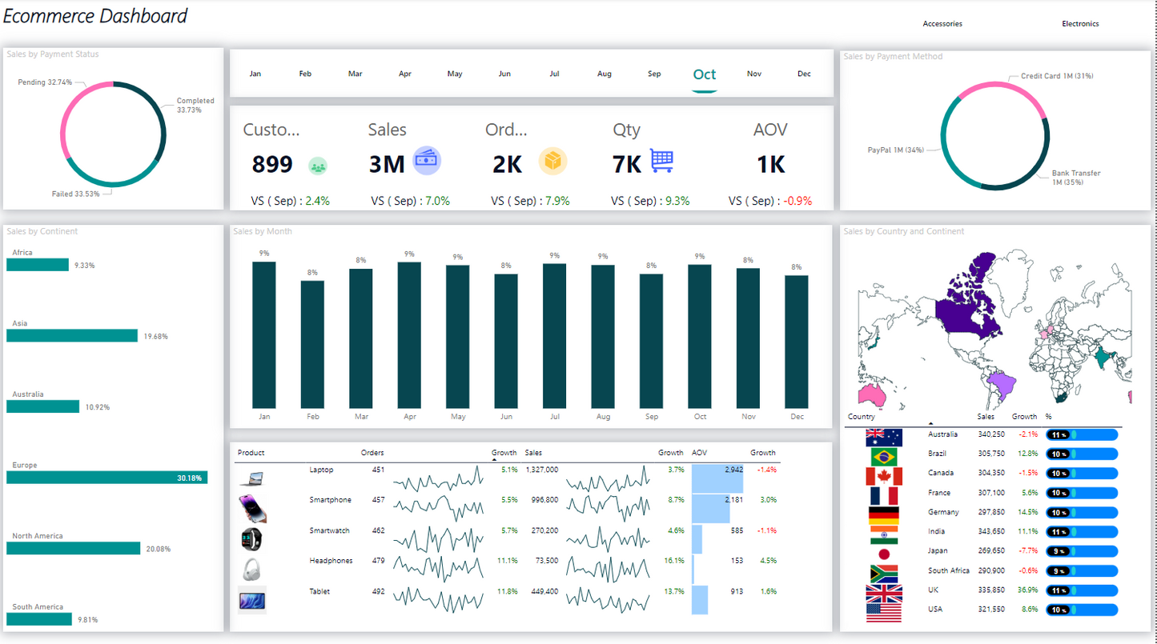Viewport: 1157px width, 644px height.
Task: Click the blue shopping cart icon
Action: 661,161
